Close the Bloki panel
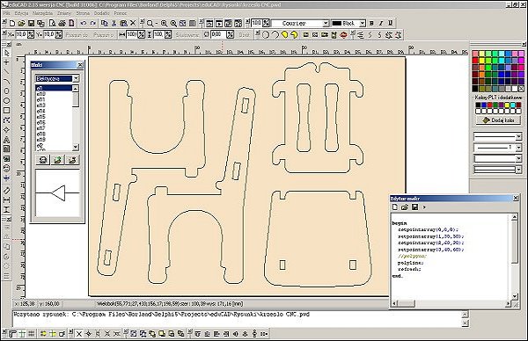 80,65
